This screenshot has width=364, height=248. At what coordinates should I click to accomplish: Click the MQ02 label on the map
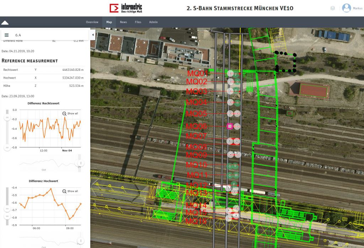pyautogui.click(x=197, y=81)
